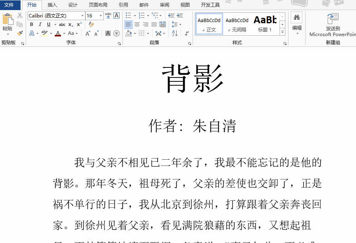This screenshot has width=356, height=243.
Task: Click the document title 背影
Action: [x=193, y=79]
